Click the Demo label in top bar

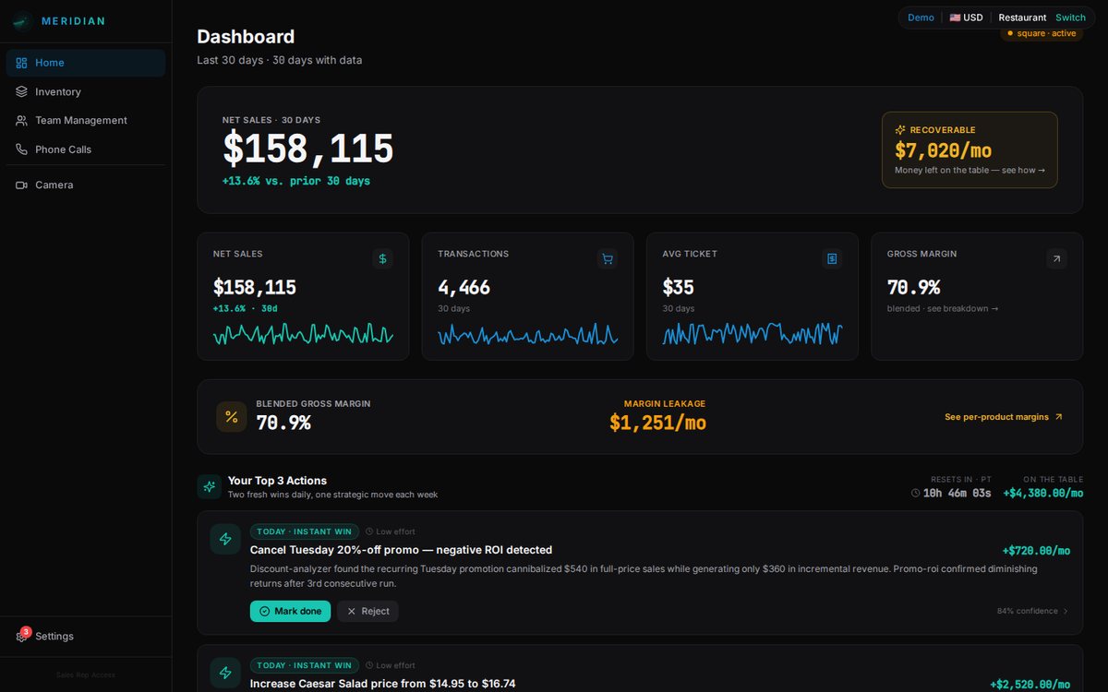coord(921,18)
